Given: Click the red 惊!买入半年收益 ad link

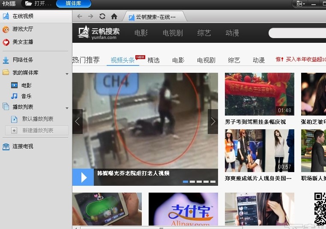Looking at the screenshot, I should tap(301, 59).
